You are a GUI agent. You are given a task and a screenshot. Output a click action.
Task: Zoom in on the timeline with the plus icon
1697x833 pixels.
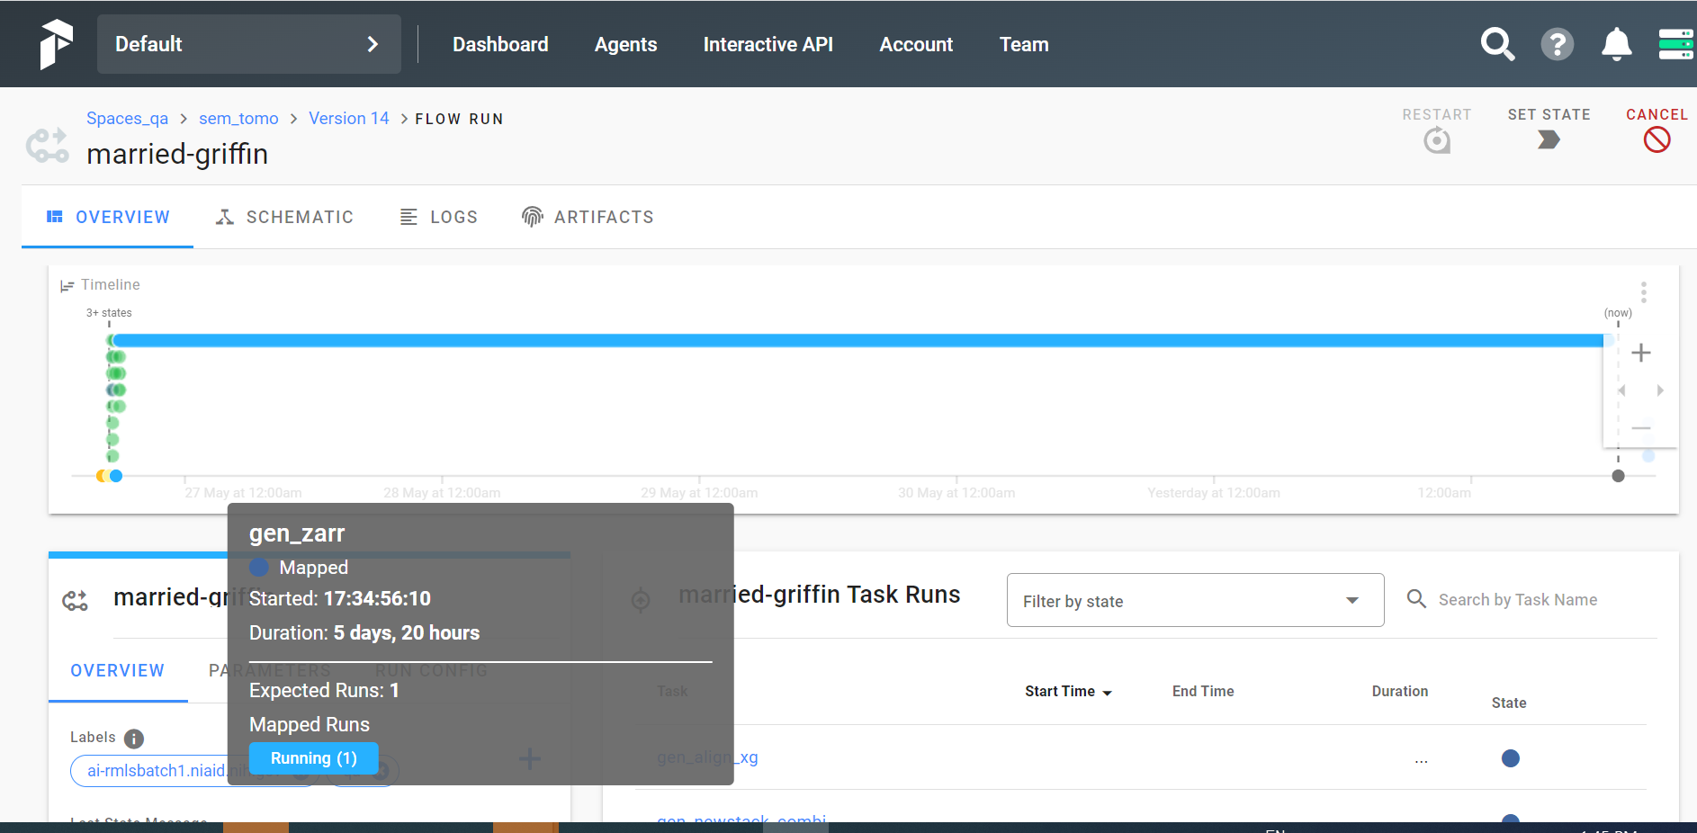(1641, 353)
